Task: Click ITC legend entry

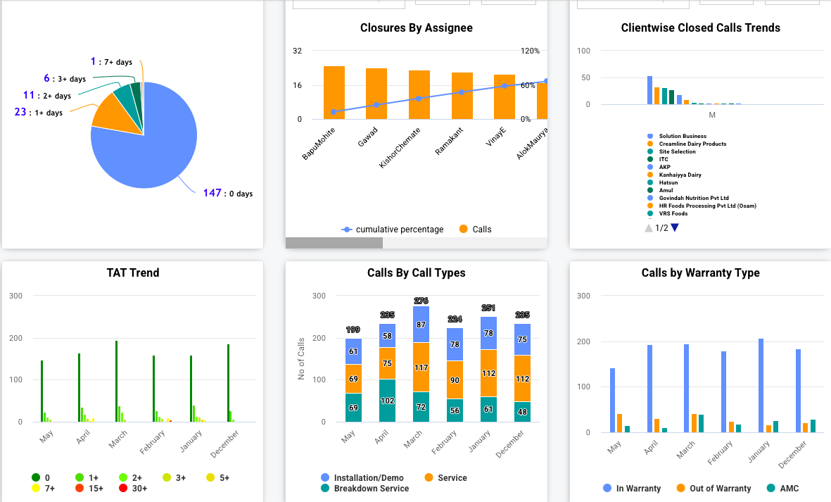Action: tap(658, 159)
